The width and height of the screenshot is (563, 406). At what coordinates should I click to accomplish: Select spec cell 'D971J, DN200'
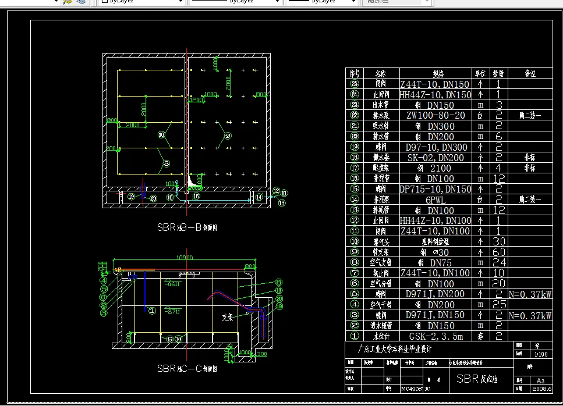pyautogui.click(x=435, y=294)
